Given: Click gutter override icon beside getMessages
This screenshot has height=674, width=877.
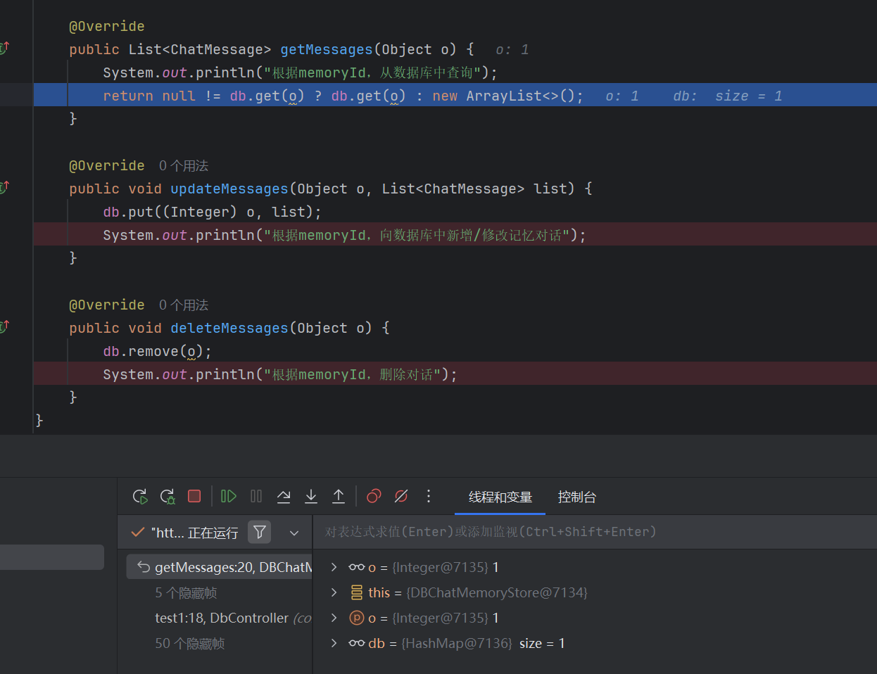Looking at the screenshot, I should (4, 49).
